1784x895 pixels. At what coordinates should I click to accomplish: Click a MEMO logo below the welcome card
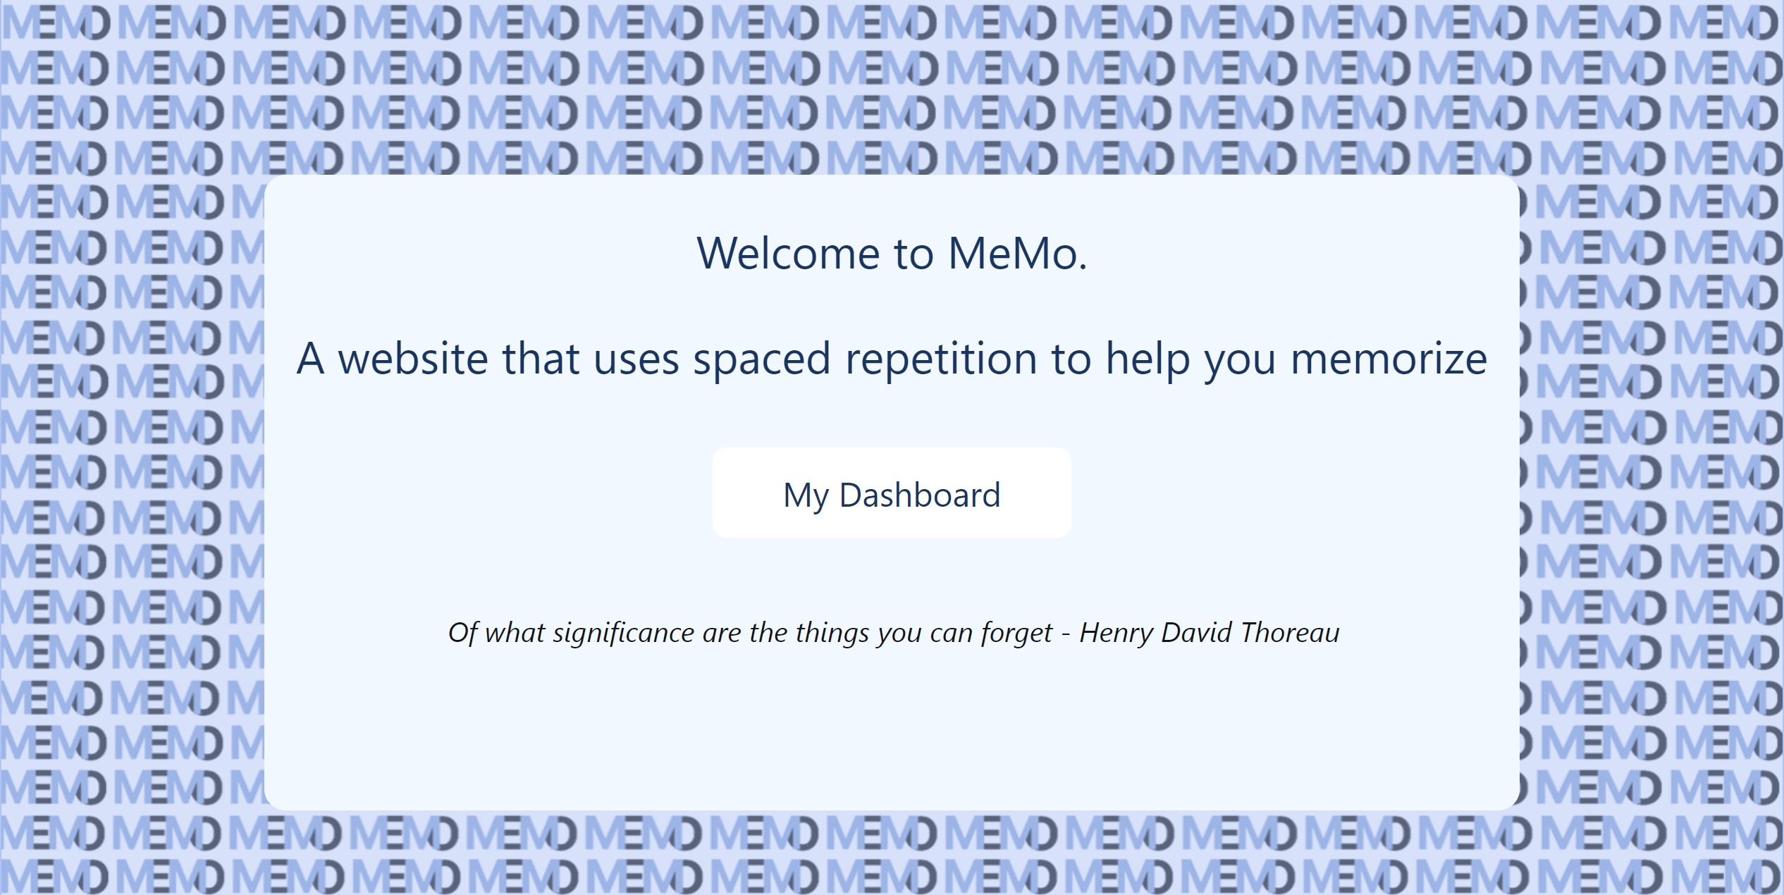coord(892,835)
